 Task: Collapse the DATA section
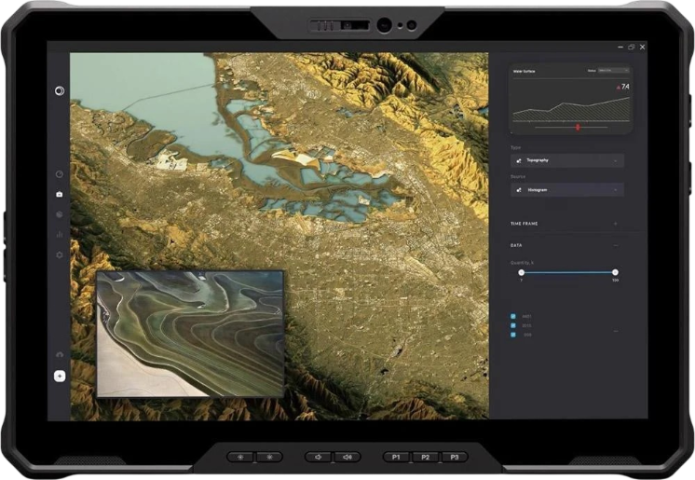click(615, 245)
